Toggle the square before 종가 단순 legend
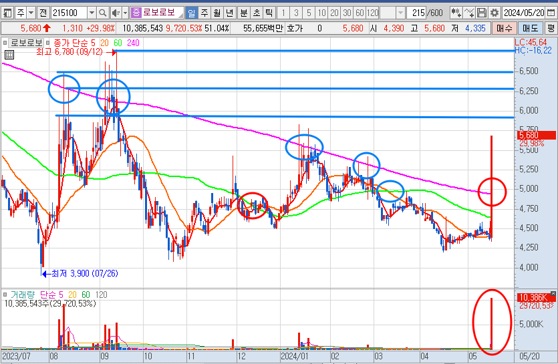The width and height of the screenshot is (558, 364). pos(47,43)
